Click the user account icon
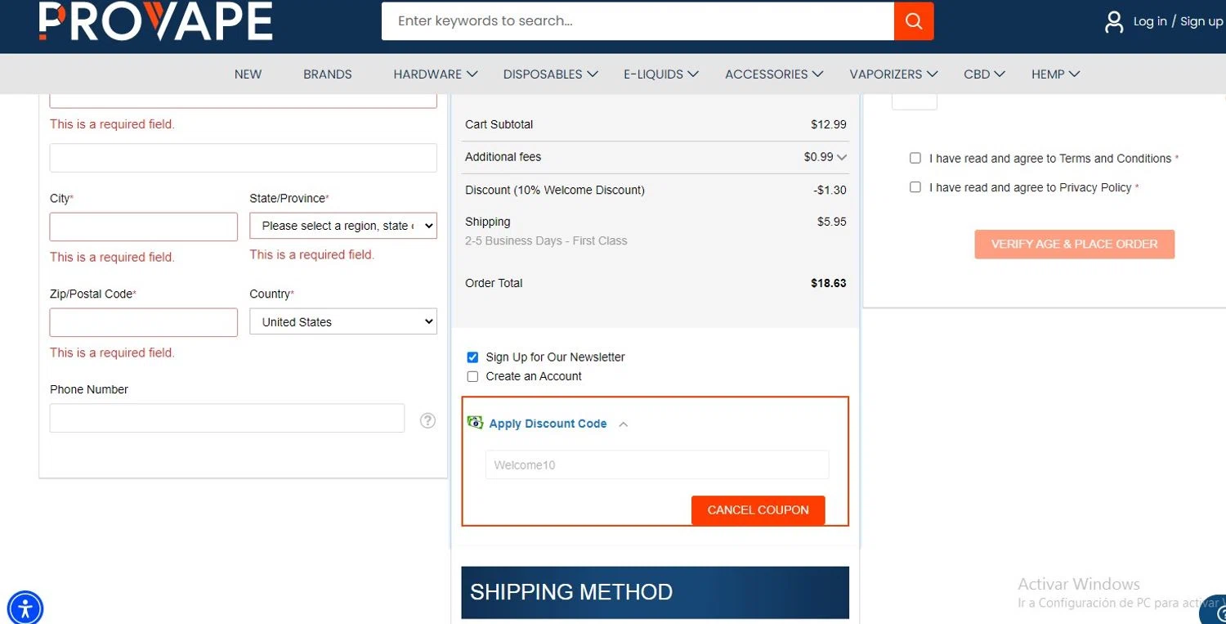Viewport: 1226px width, 624px height. (1114, 22)
